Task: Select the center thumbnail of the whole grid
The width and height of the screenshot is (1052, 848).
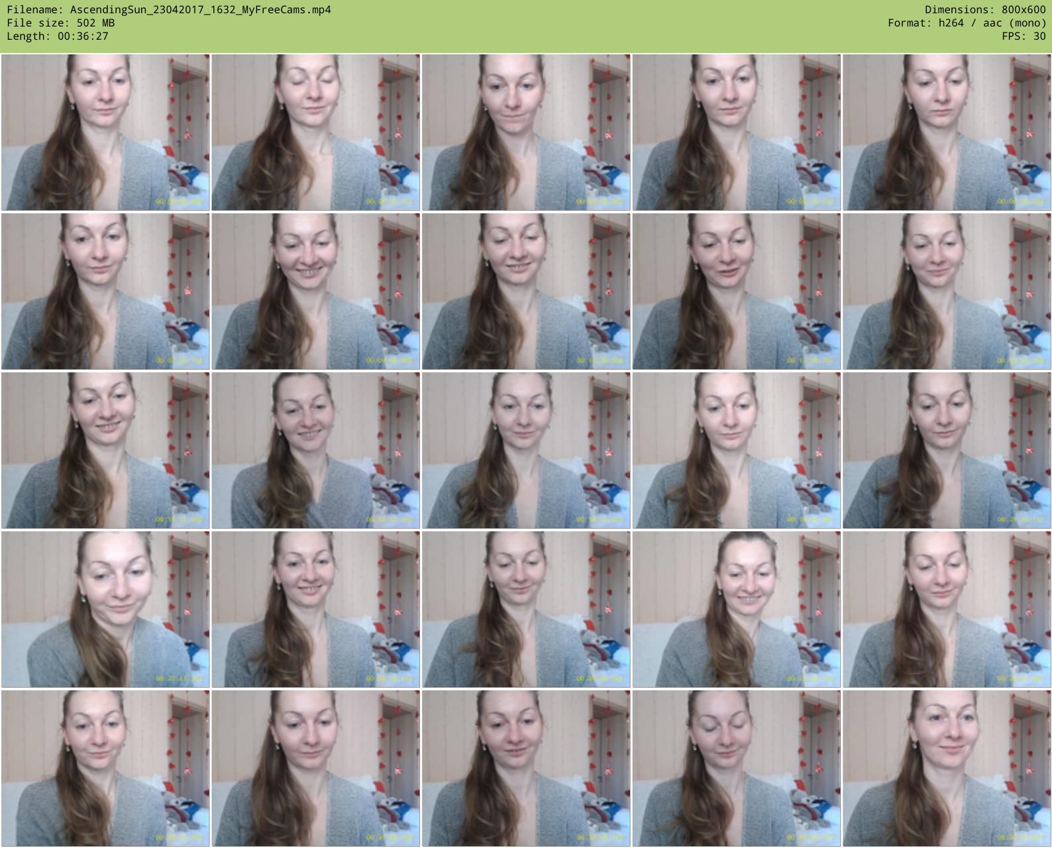Action: point(526,450)
